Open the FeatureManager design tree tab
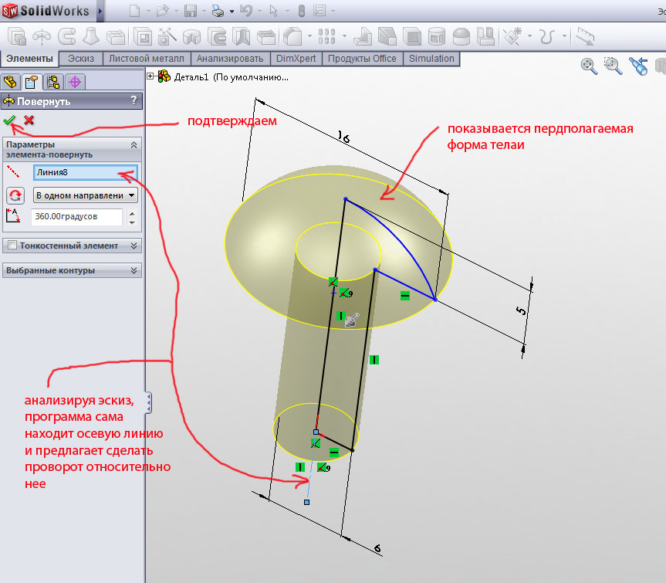 (x=11, y=82)
